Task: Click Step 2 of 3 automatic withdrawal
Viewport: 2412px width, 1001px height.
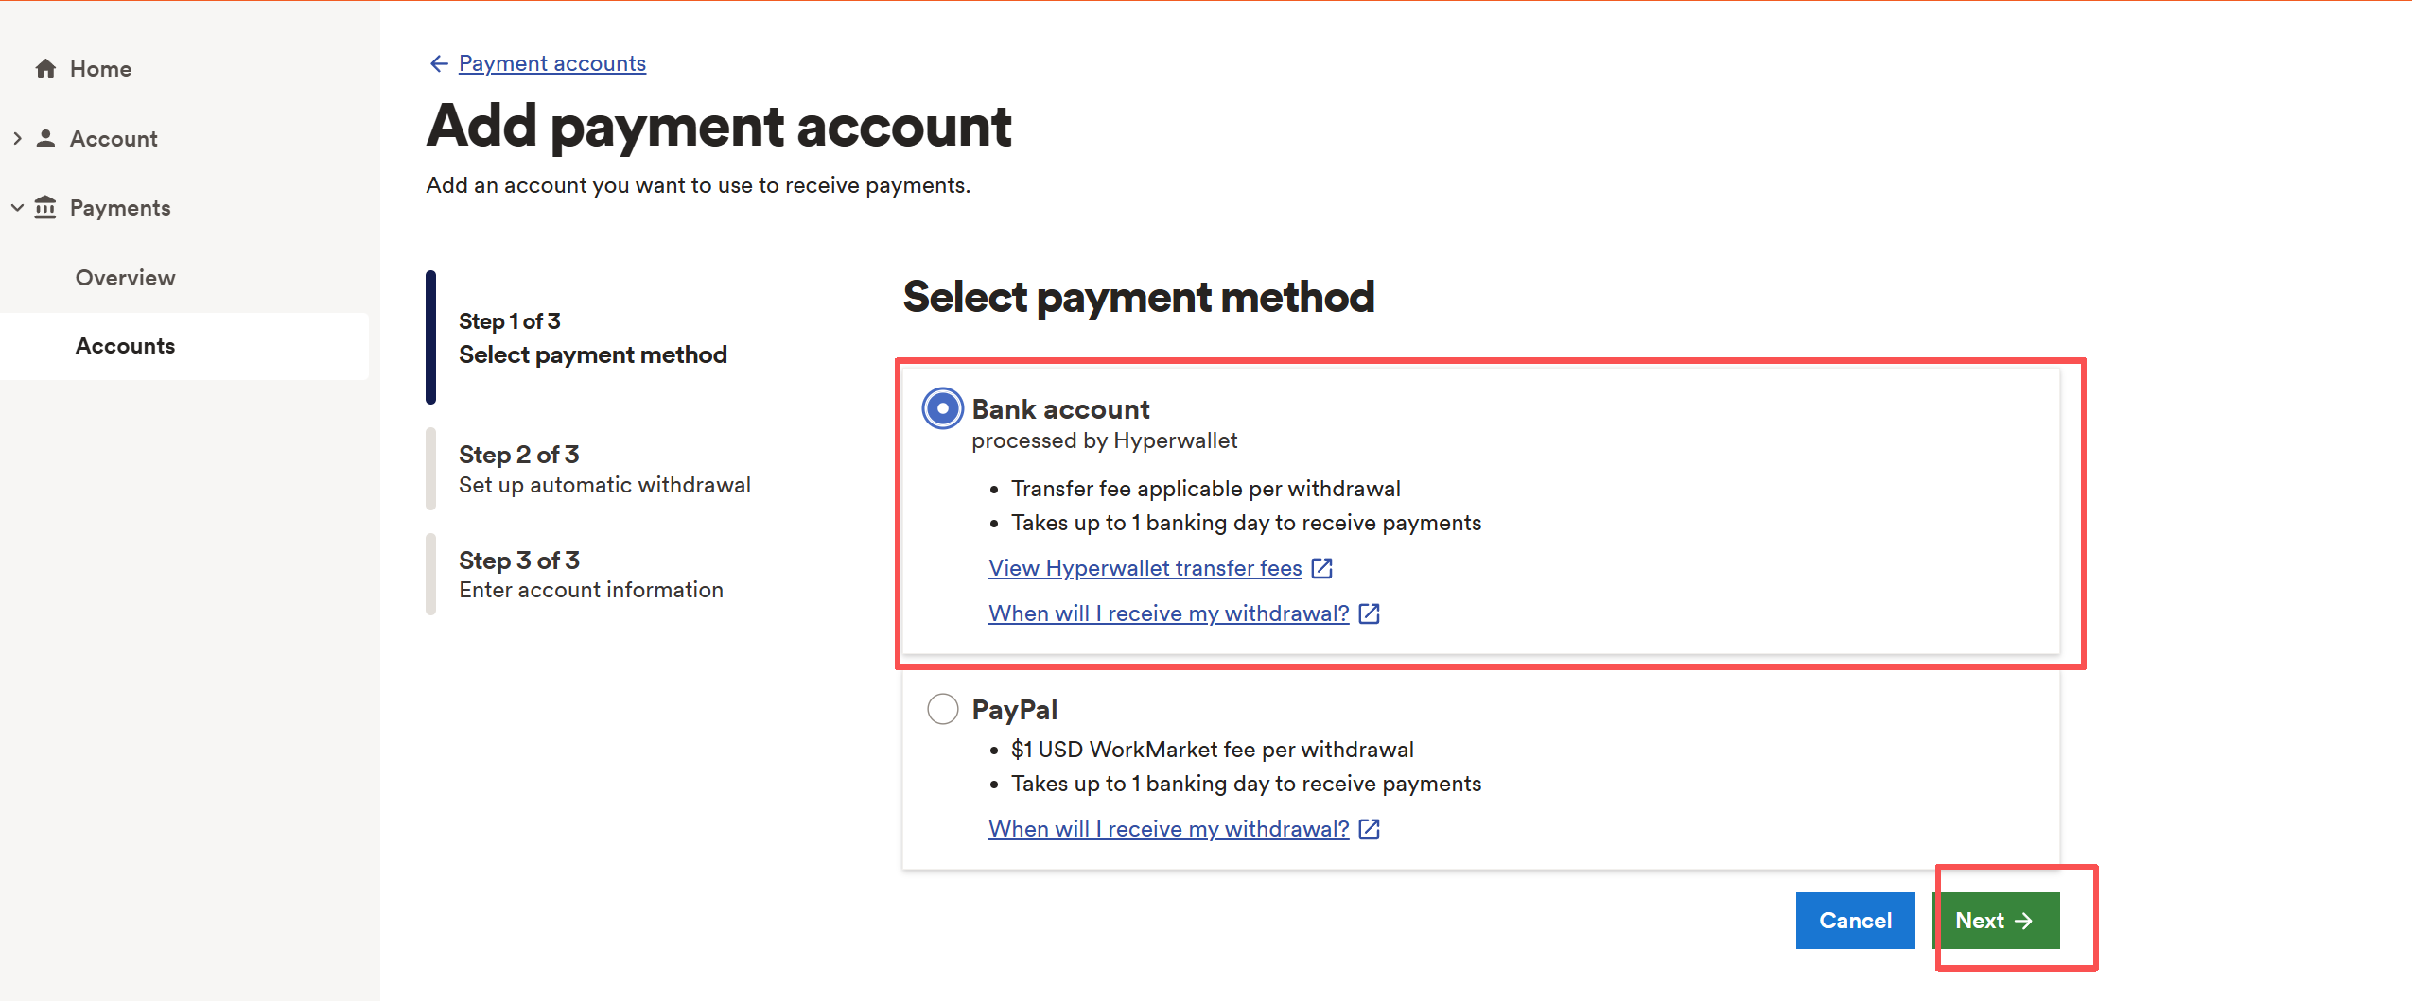Action: coord(603,470)
